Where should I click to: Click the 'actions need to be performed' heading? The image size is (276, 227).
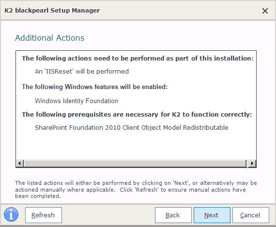pos(138,58)
